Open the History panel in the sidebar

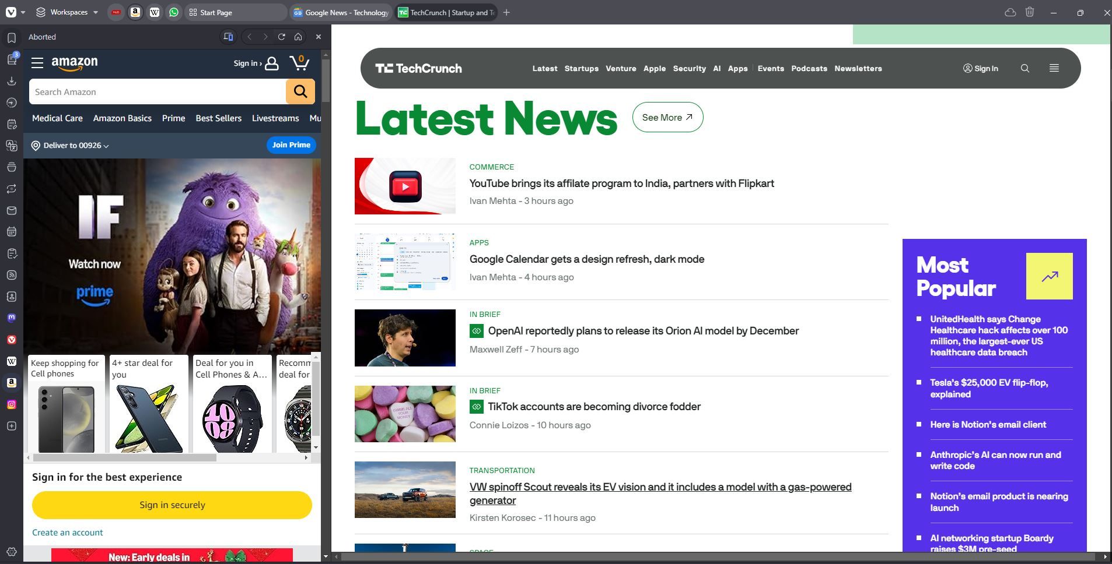point(11,103)
